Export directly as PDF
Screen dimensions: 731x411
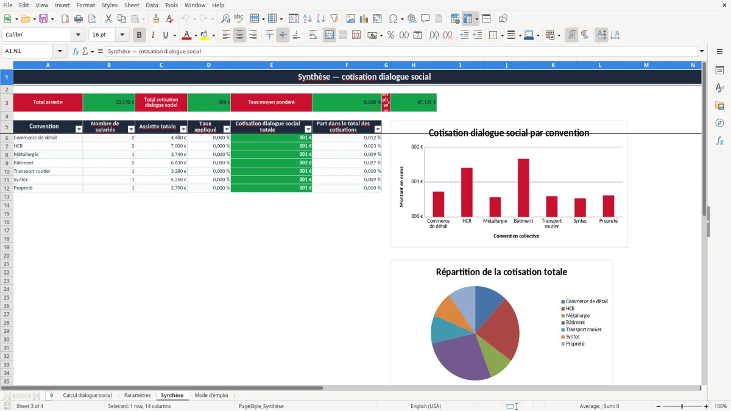click(x=65, y=19)
